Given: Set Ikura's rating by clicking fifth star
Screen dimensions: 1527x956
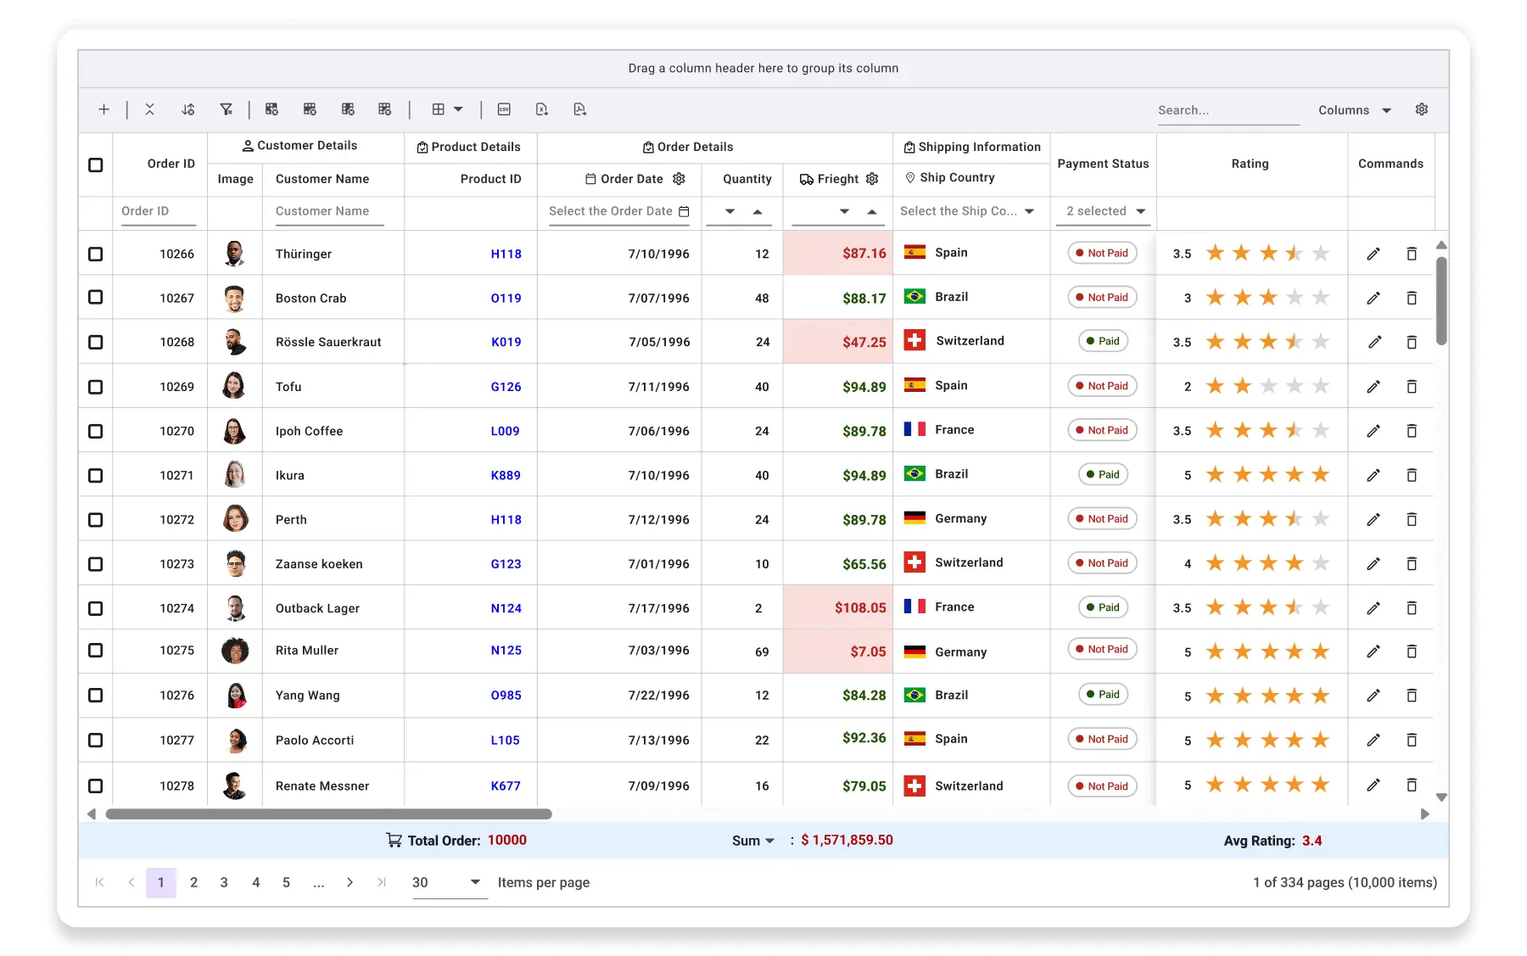Looking at the screenshot, I should coord(1320,475).
